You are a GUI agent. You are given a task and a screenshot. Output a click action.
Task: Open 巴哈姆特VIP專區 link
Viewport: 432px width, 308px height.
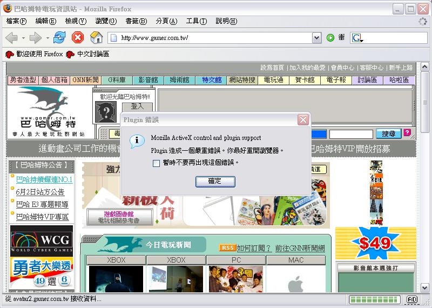tap(43, 217)
